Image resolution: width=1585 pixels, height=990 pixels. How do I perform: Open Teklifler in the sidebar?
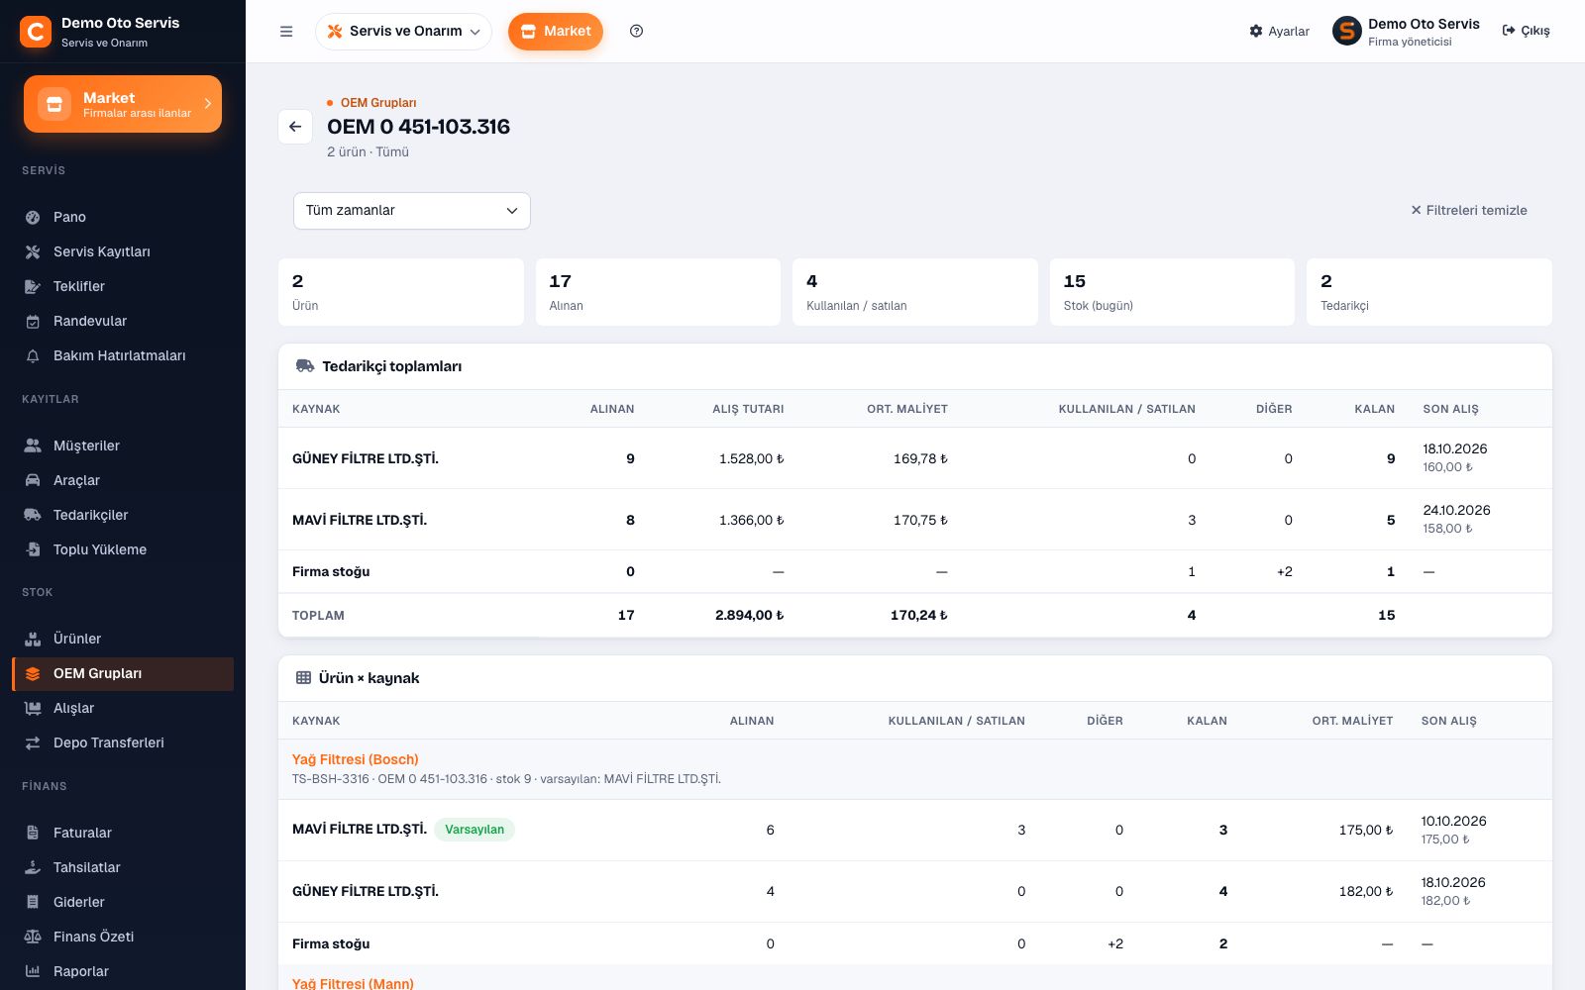pyautogui.click(x=123, y=286)
